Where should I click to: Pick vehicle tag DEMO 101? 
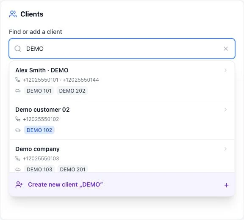coord(39,91)
